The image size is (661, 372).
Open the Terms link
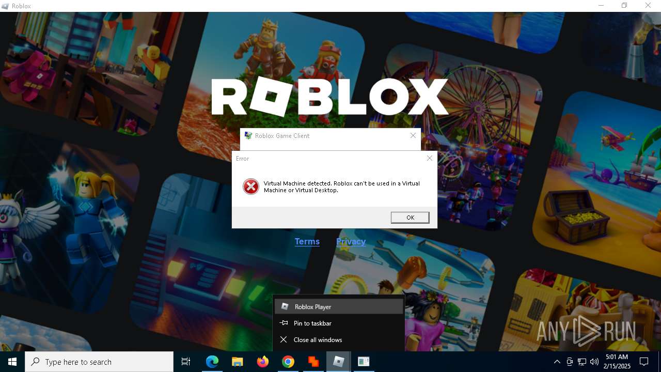point(307,241)
